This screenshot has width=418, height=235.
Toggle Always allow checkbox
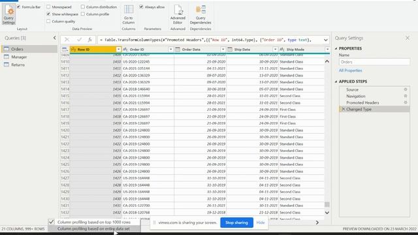point(141,7)
